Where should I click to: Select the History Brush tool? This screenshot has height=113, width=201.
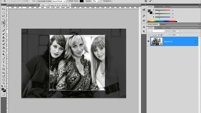(x=3, y=41)
